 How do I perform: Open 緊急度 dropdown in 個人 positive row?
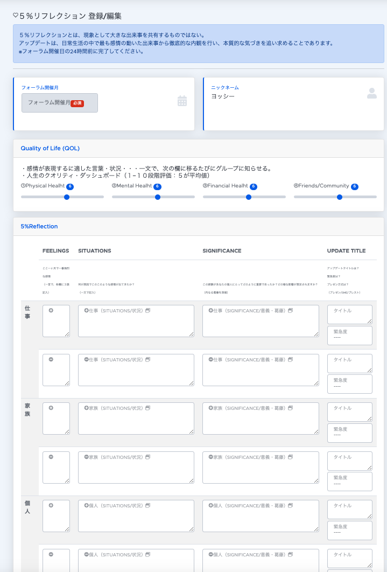pyautogui.click(x=349, y=531)
